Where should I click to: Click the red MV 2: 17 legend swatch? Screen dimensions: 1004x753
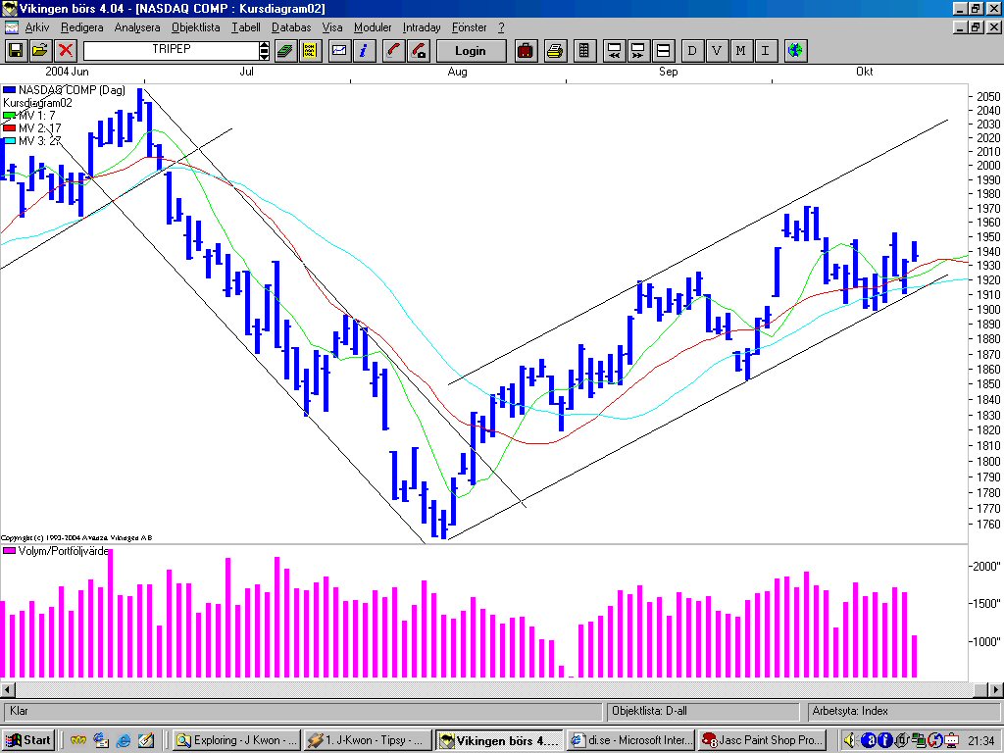(x=9, y=128)
